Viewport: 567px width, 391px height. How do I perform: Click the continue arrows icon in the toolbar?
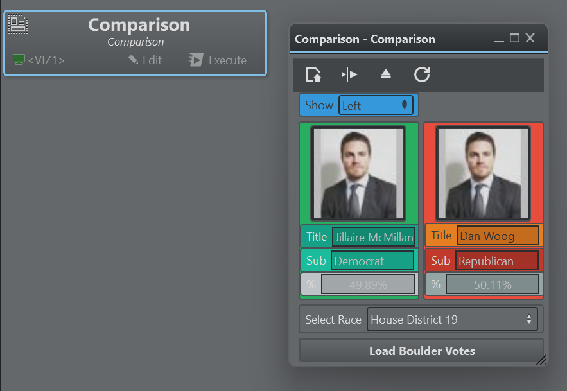pyautogui.click(x=349, y=74)
